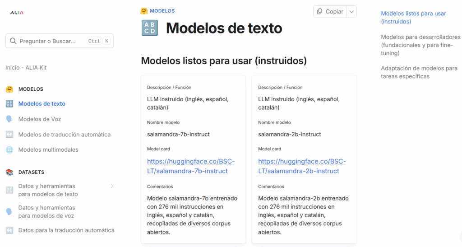
Task: Open Datos para la traducción automática
Action: [x=66, y=230]
